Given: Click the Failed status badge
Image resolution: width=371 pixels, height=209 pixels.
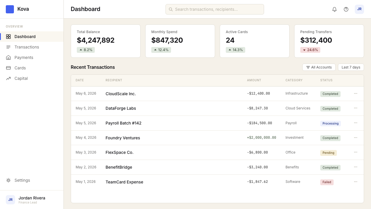Looking at the screenshot, I should [327, 182].
